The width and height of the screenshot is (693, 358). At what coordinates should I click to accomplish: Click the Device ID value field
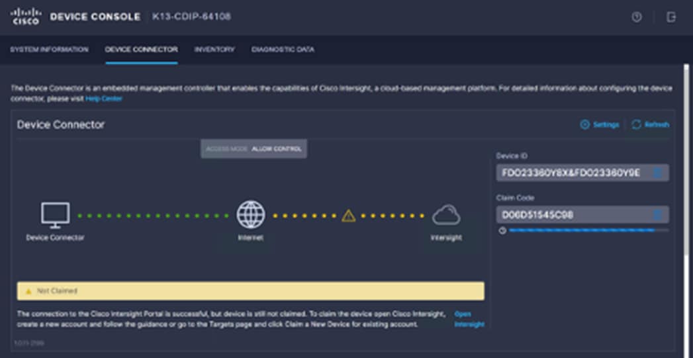[x=582, y=173]
